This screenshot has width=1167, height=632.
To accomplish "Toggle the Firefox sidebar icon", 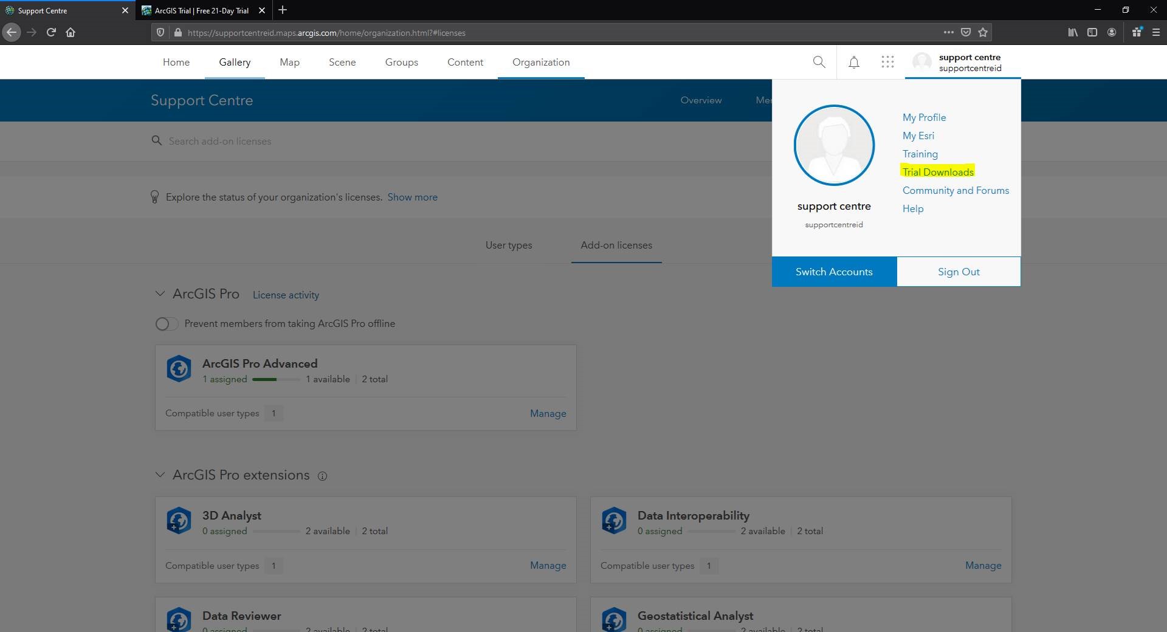I will (x=1092, y=32).
